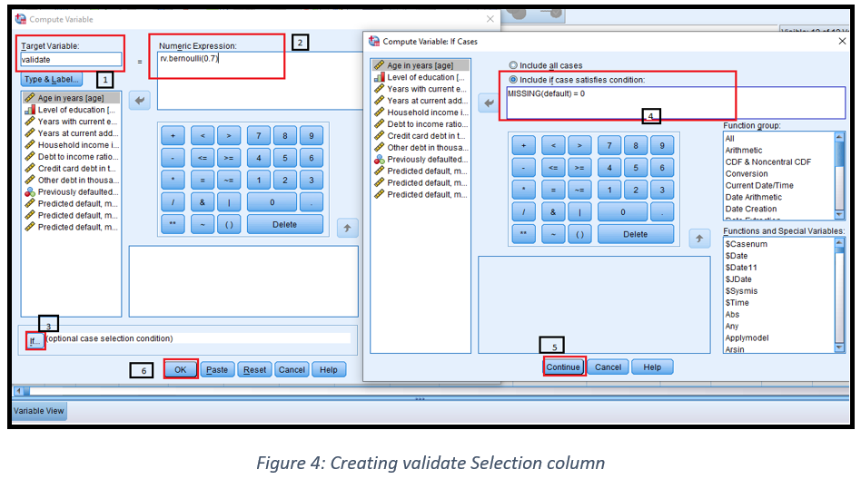Click the Type & Label button
The width and height of the screenshot is (861, 479).
52,80
